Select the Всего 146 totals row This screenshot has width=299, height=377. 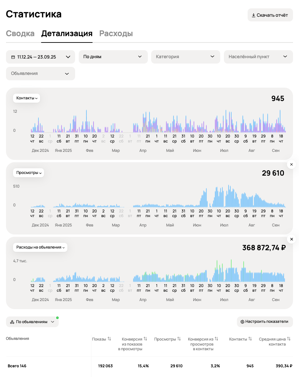[17, 366]
